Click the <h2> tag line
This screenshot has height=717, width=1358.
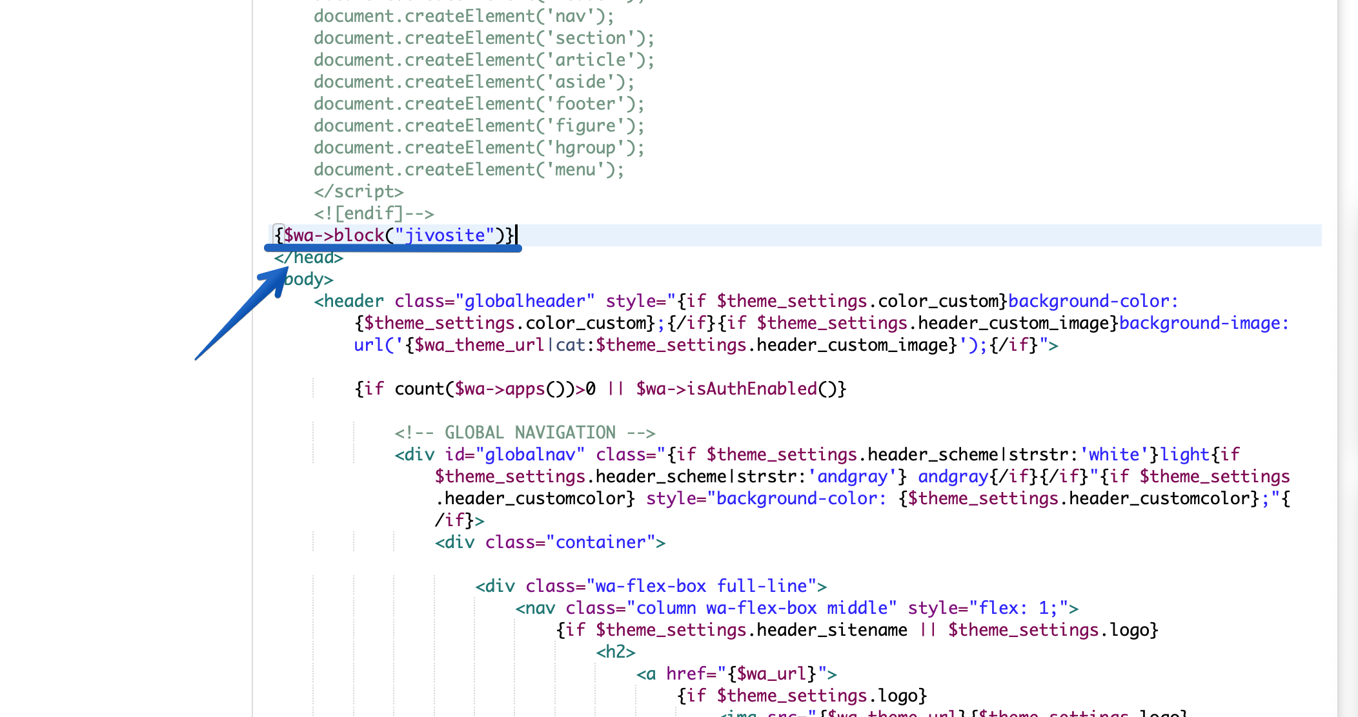[x=616, y=652]
